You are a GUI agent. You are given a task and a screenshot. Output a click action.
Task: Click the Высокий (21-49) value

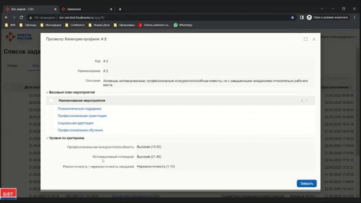tap(149, 157)
